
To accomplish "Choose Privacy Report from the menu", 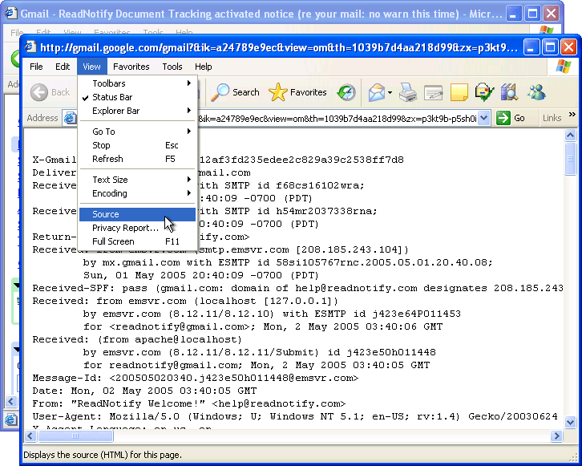I will [x=125, y=228].
